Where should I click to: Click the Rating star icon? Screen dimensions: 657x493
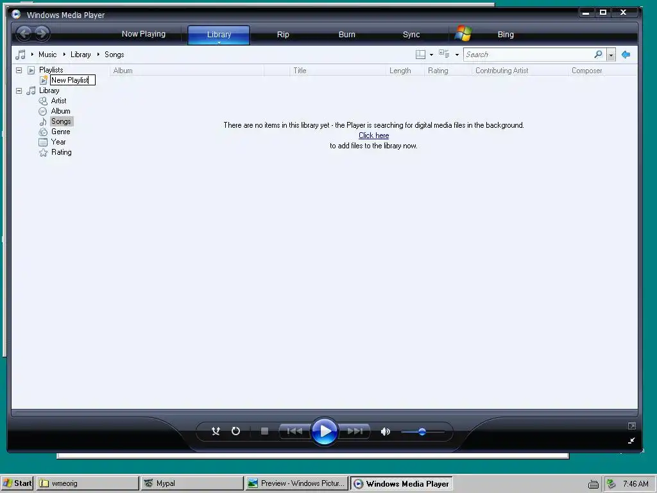click(43, 153)
